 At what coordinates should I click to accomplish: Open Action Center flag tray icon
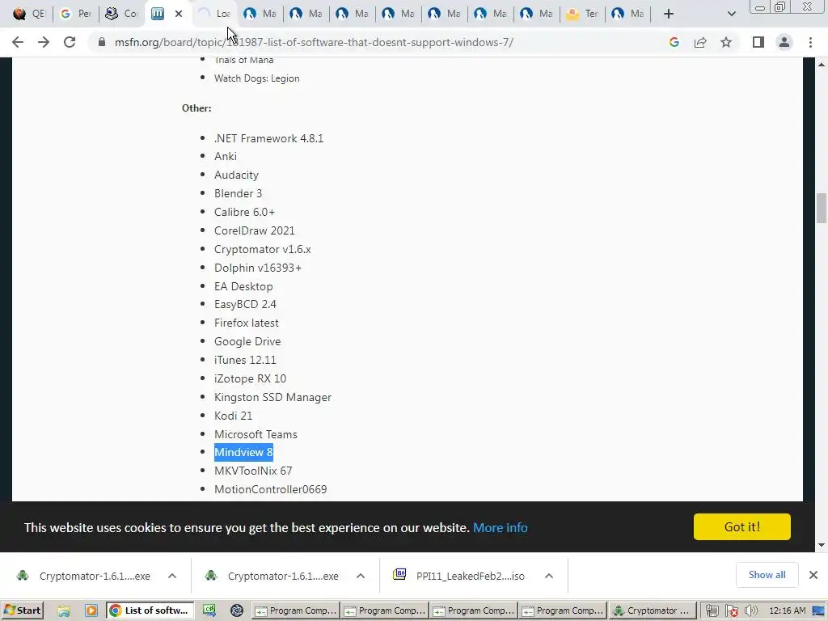[731, 611]
